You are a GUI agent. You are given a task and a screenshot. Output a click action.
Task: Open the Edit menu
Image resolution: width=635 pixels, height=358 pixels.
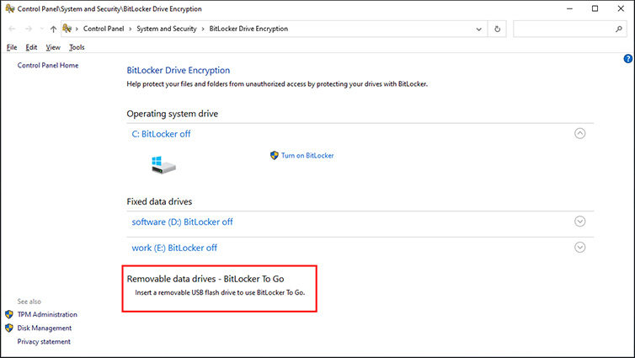[x=31, y=47]
